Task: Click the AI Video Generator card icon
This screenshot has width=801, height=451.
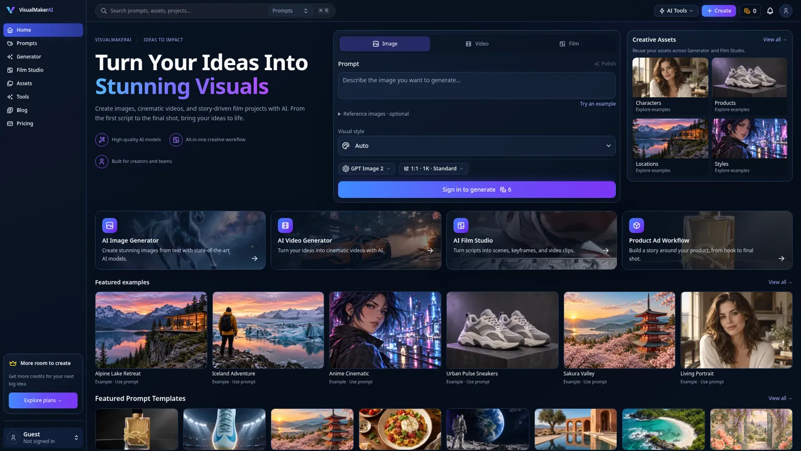Action: [x=285, y=225]
